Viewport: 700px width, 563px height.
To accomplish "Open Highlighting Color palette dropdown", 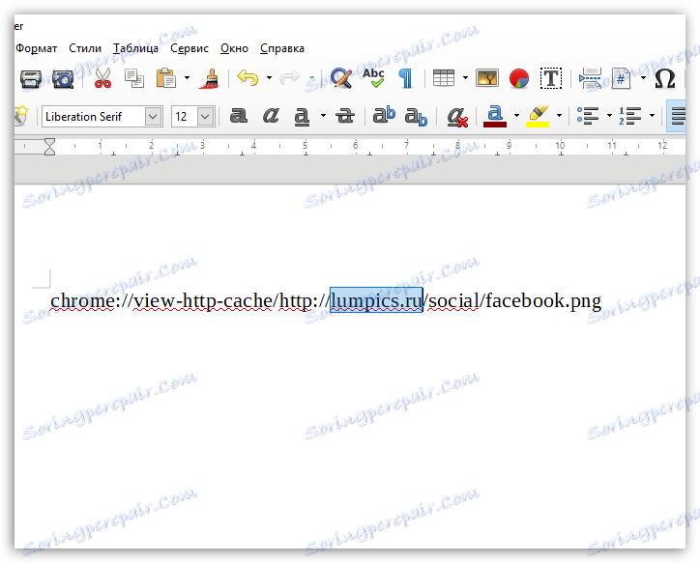I will coord(559,116).
